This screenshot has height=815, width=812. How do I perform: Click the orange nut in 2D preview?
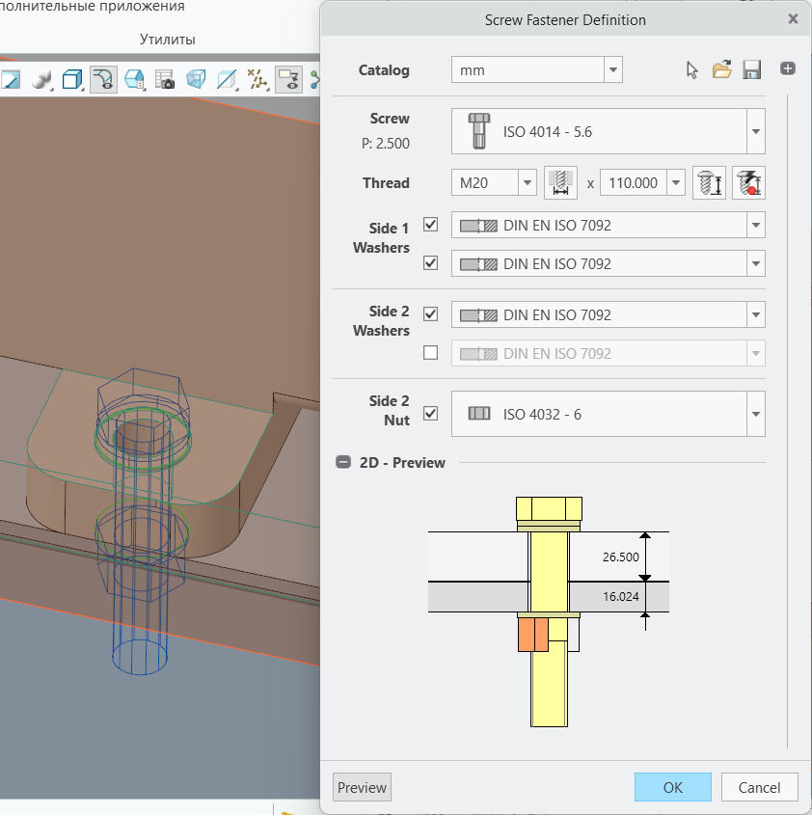point(533,634)
